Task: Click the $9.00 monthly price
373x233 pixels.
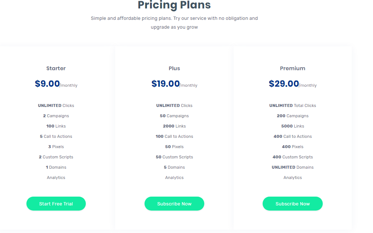Action: pos(56,84)
